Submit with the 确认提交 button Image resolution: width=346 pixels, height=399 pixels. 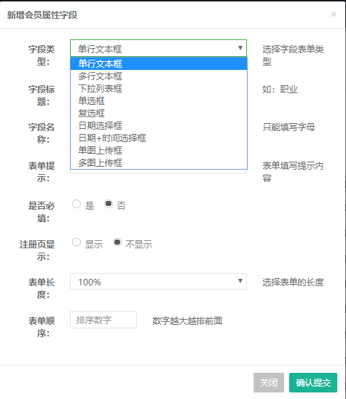coord(313,382)
